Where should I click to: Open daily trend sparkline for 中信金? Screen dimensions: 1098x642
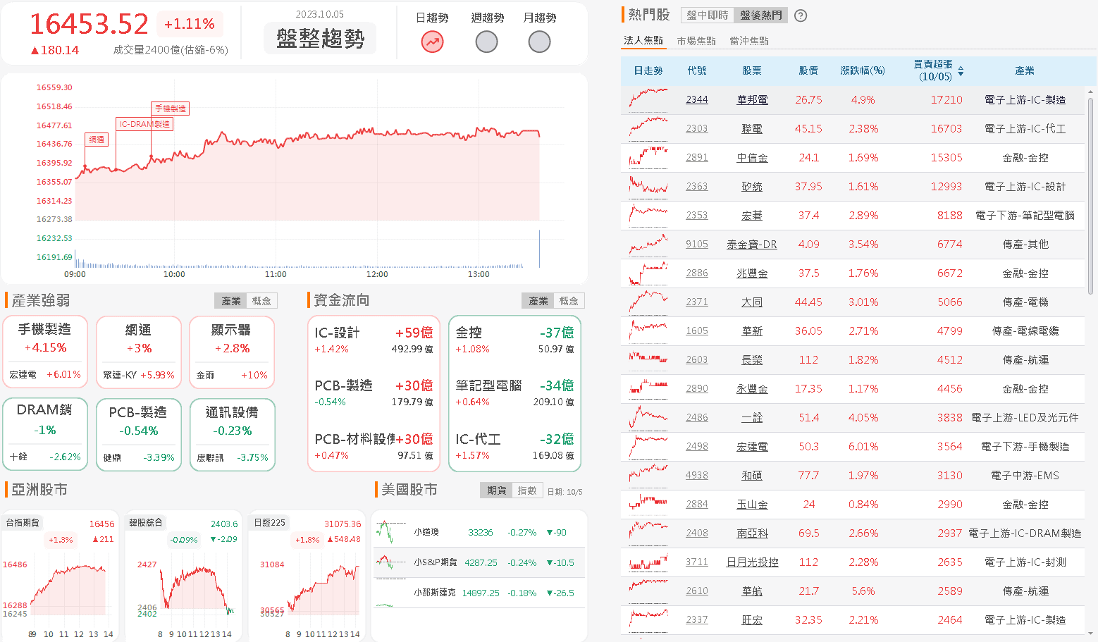pos(648,157)
